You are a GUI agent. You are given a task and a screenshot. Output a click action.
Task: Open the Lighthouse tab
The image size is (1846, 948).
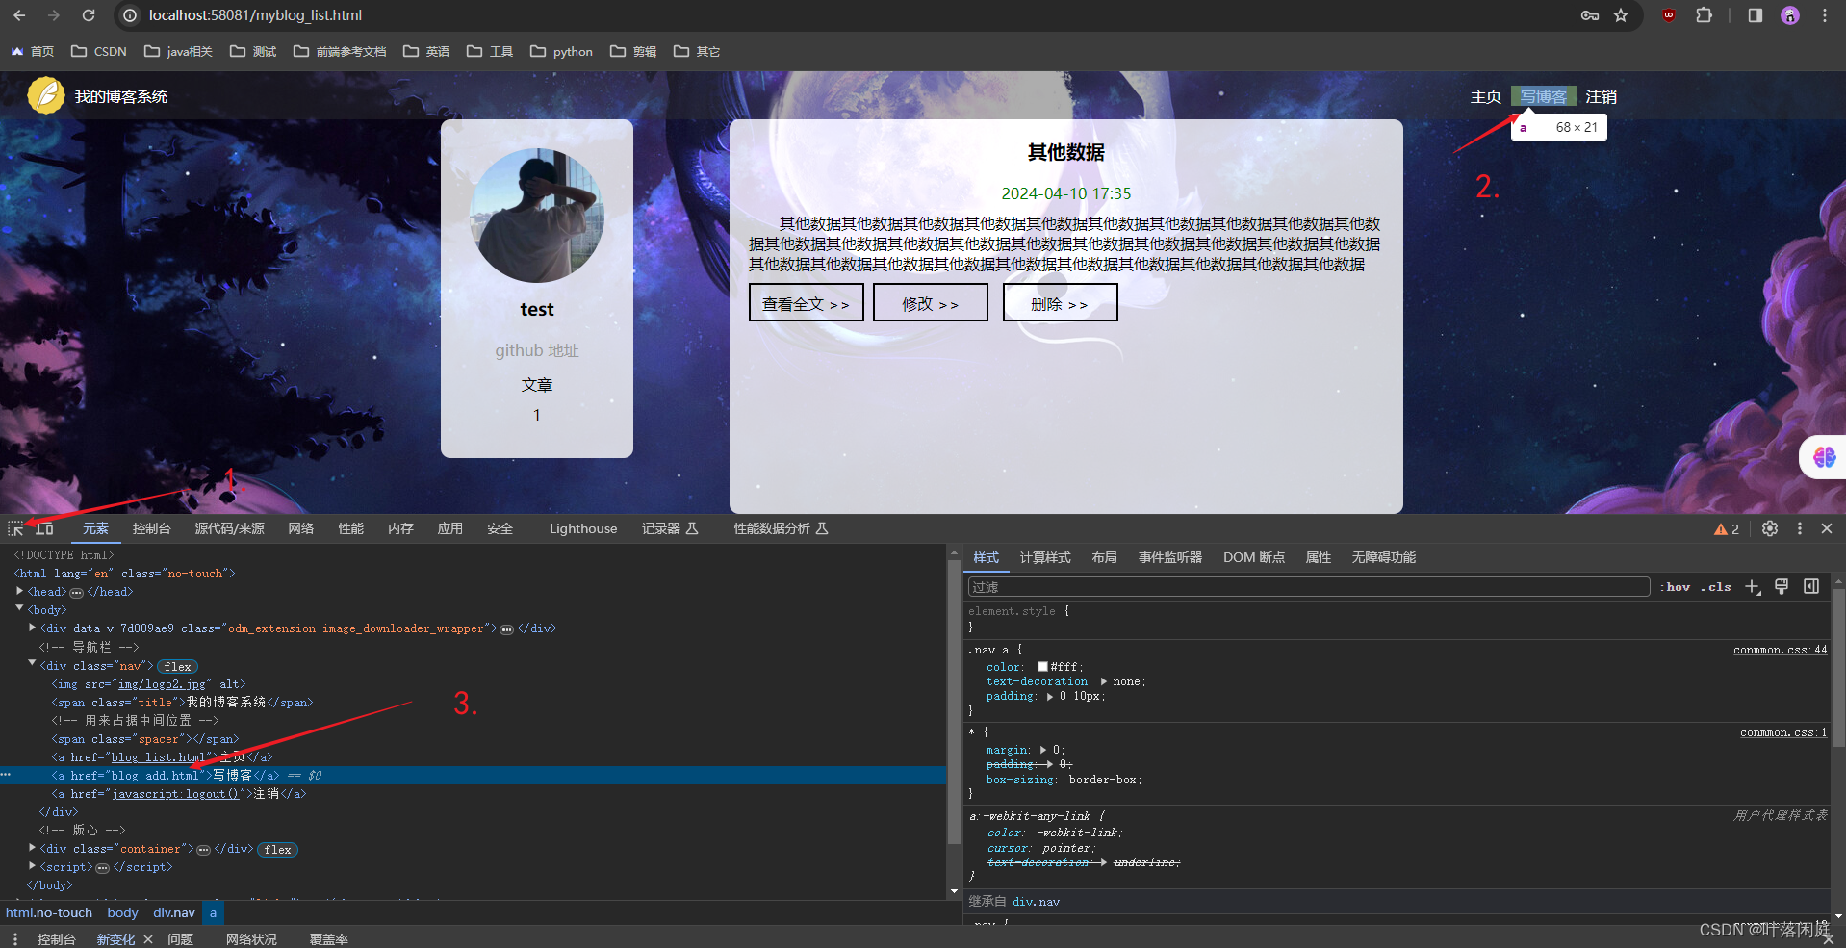(x=583, y=528)
